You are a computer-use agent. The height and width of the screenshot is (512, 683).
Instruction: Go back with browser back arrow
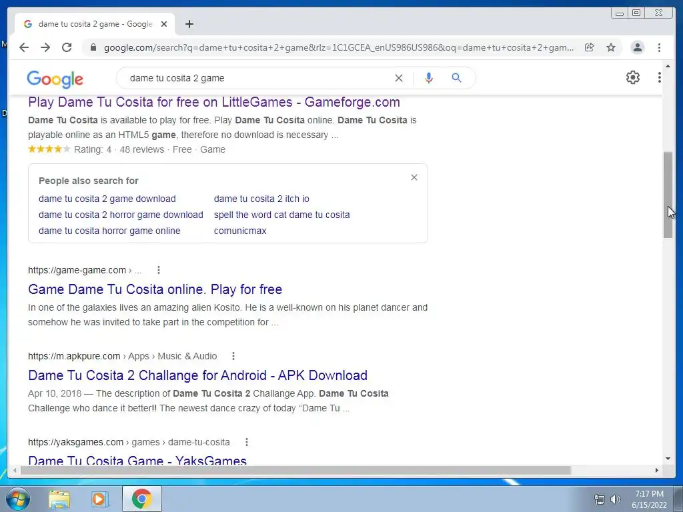24,47
